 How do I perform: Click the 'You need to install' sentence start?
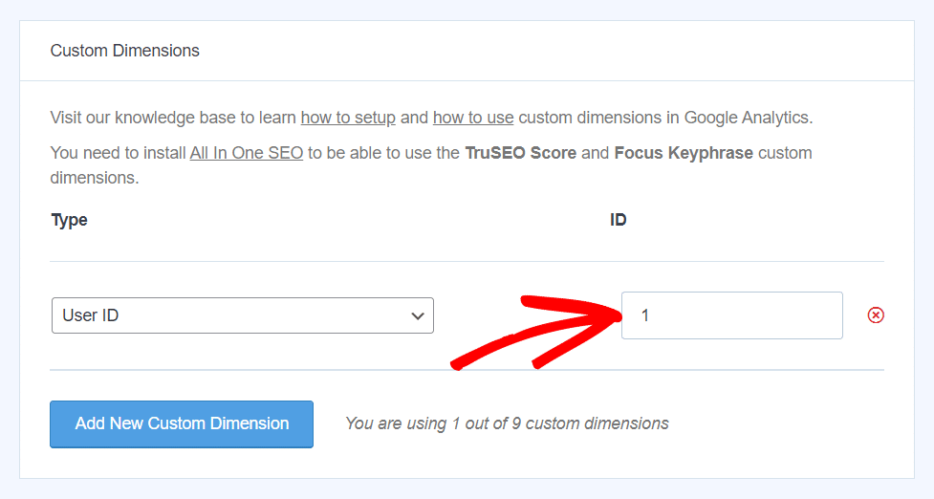[118, 153]
